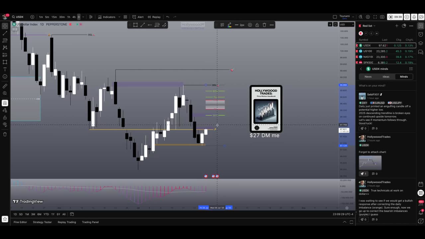Viewport: 425px width, 239px height.
Task: Select the crosshair cursor tool
Action: [x=5, y=26]
